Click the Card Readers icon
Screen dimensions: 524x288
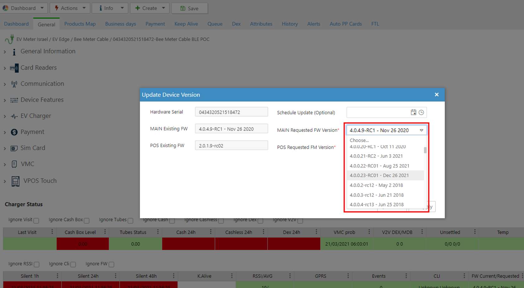pos(14,68)
